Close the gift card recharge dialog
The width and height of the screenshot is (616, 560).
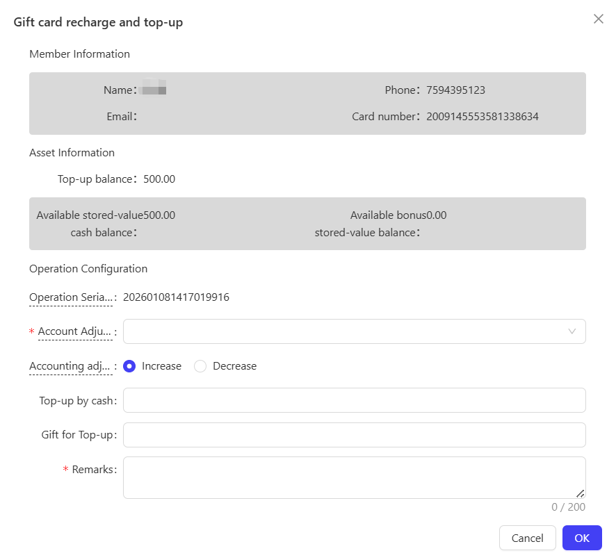tap(599, 19)
